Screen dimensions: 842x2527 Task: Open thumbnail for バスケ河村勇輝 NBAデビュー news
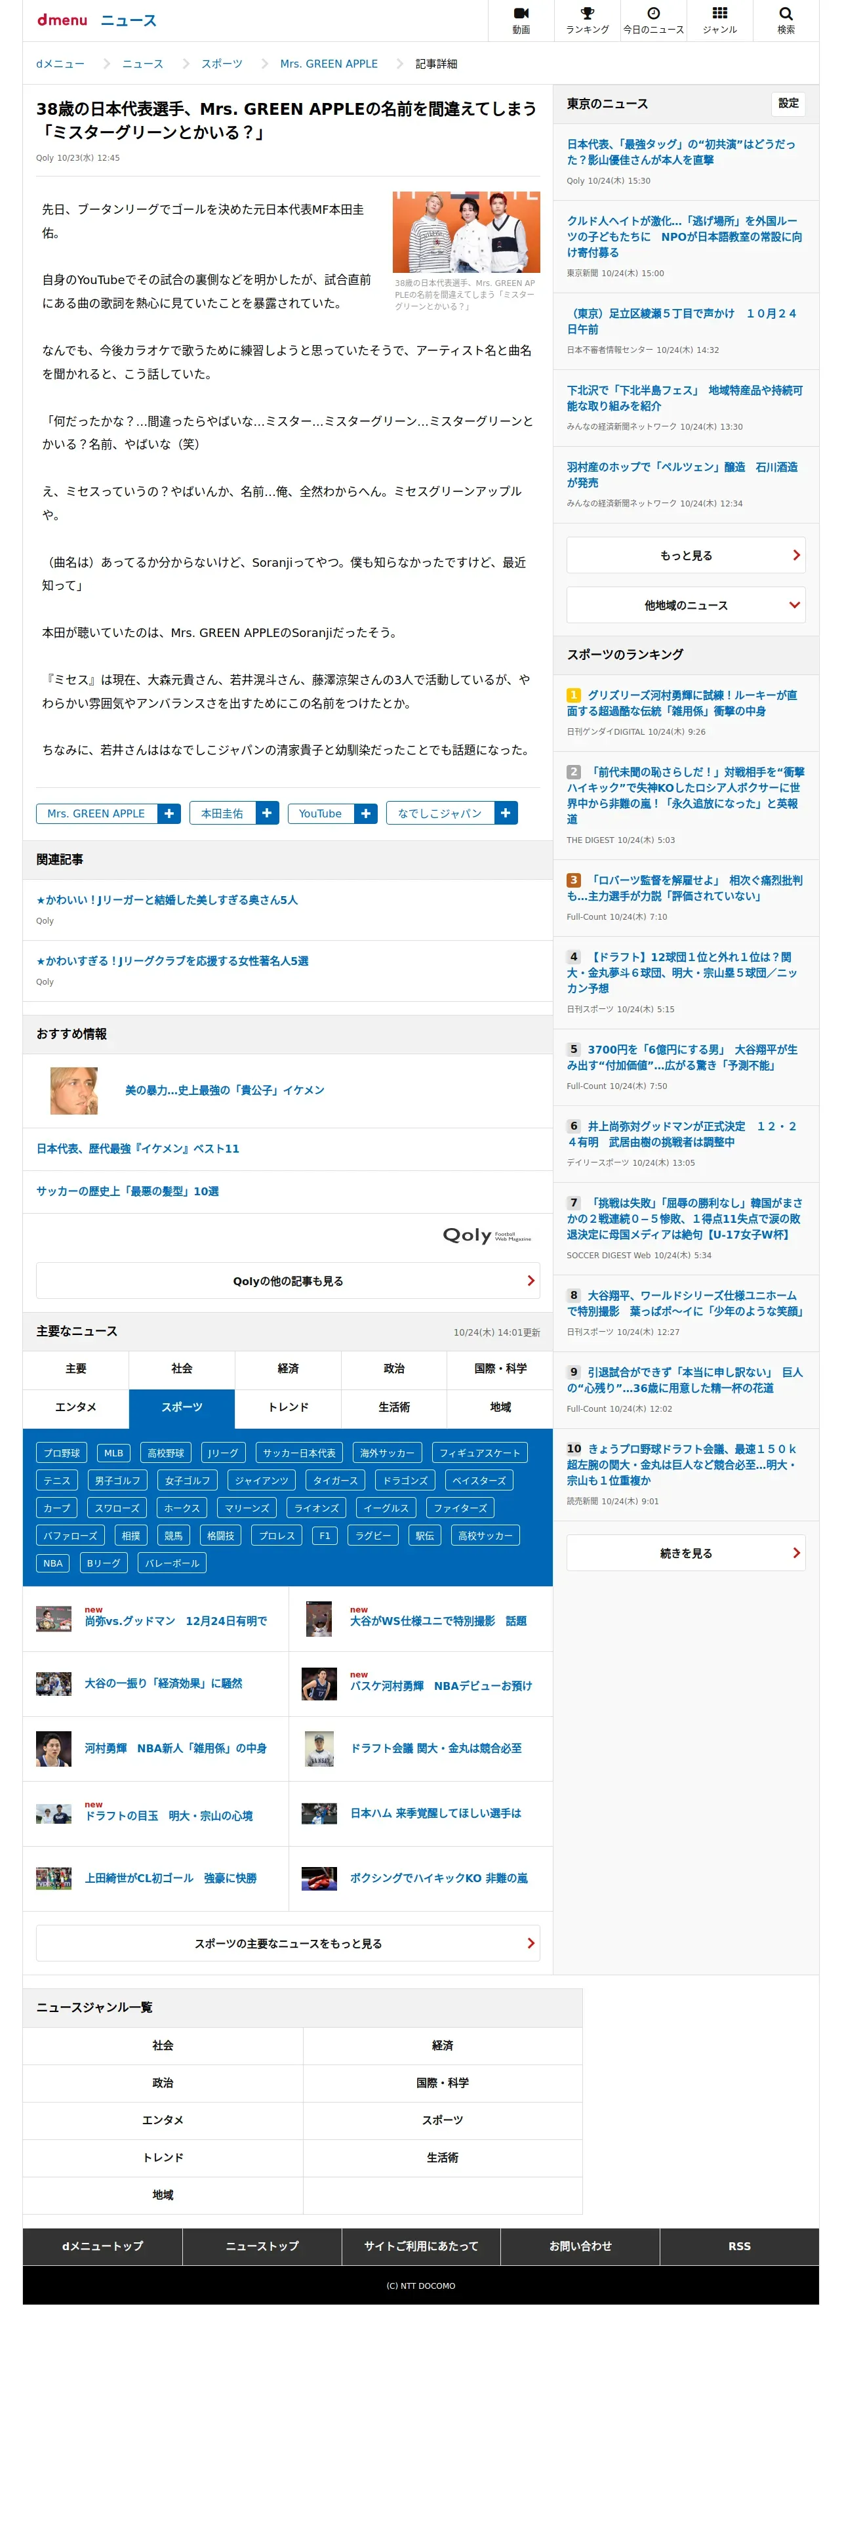click(x=319, y=1683)
